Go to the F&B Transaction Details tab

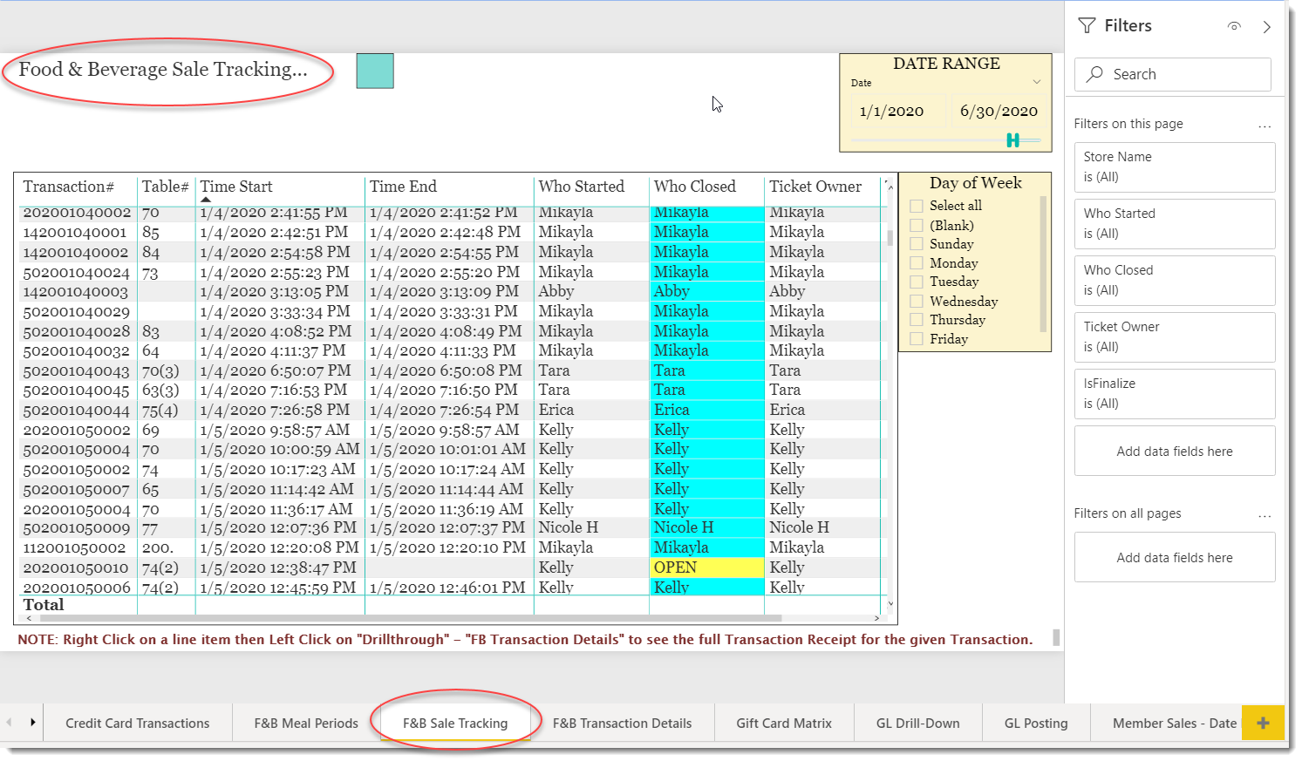pyautogui.click(x=622, y=724)
